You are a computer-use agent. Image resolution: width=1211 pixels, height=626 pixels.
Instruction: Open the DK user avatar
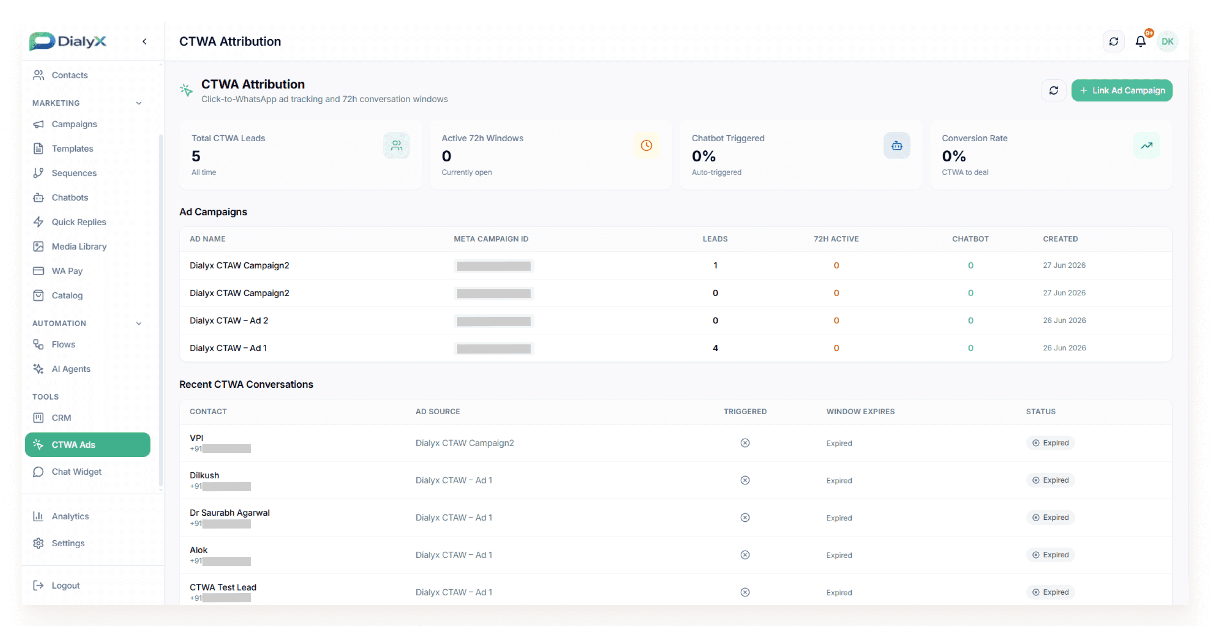coord(1167,41)
